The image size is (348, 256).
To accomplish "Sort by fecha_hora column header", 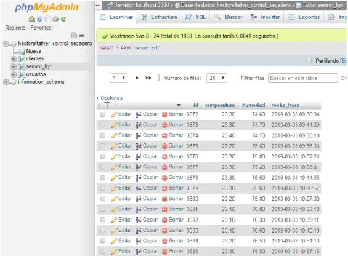I will click(286, 105).
